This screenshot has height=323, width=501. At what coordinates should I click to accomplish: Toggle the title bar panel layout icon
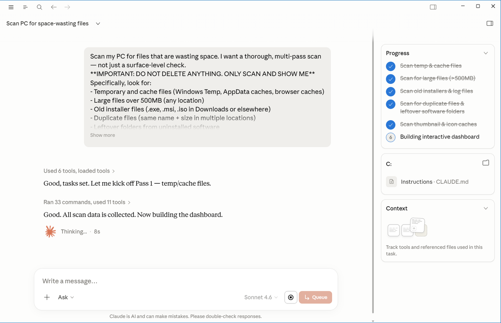[x=433, y=7]
